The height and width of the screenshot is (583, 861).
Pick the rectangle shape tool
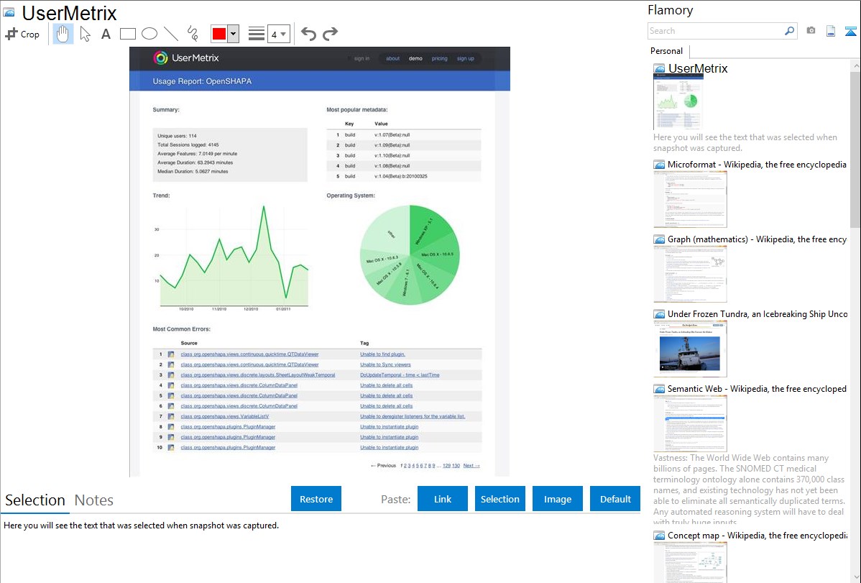click(x=128, y=34)
